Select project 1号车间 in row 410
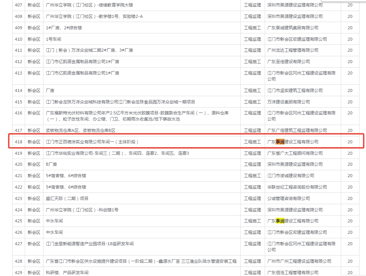Viewport: 366px width, 276px height. click(53, 39)
